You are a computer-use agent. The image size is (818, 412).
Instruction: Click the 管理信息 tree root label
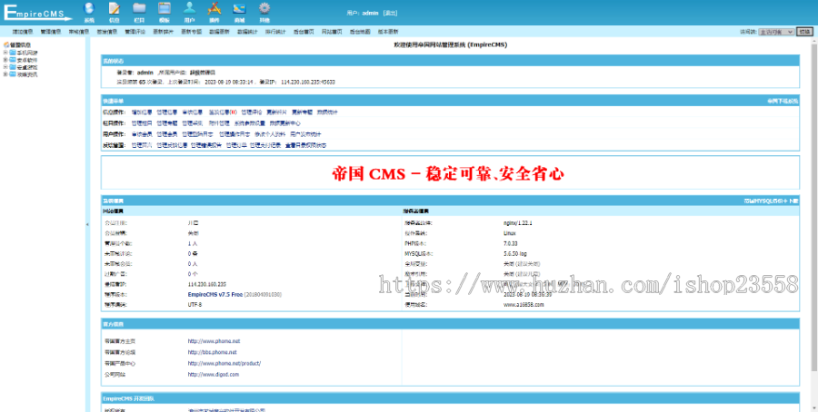(x=21, y=44)
